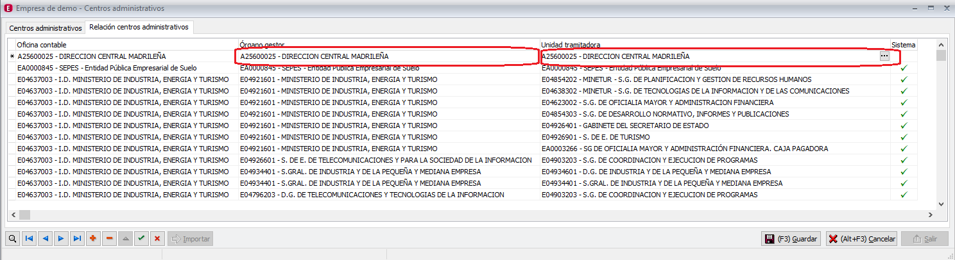Click the (Alt+F3) Cancelar button
This screenshot has height=260, width=955.
[861, 239]
